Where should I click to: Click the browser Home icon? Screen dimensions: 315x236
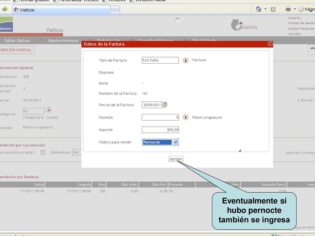point(258,9)
